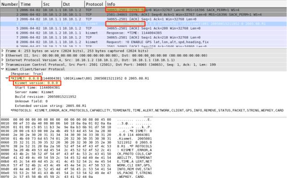Image resolution: width=287 pixels, height=178 pixels.
Task: Select packet 1 with the SYN flag
Action: tap(143, 10)
